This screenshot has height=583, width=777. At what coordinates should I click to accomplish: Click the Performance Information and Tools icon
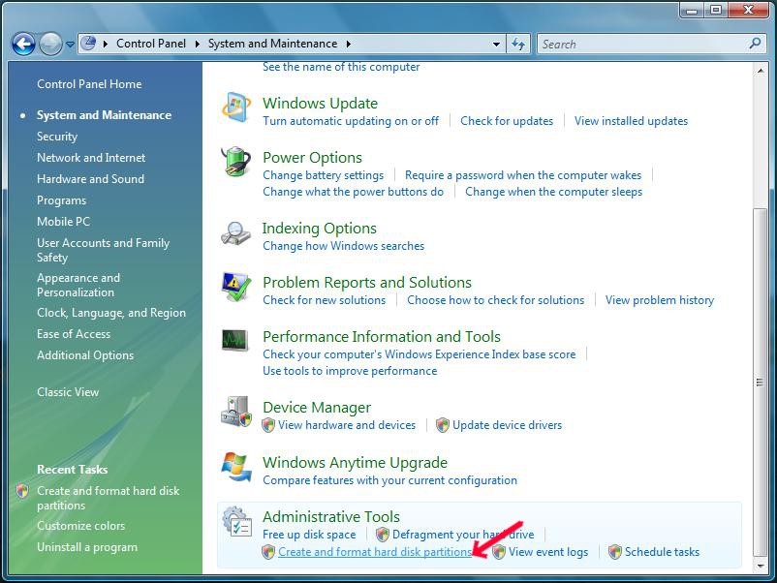[x=234, y=340]
